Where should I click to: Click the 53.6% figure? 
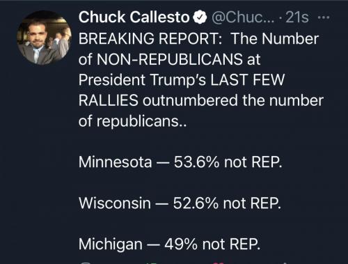[x=196, y=162]
